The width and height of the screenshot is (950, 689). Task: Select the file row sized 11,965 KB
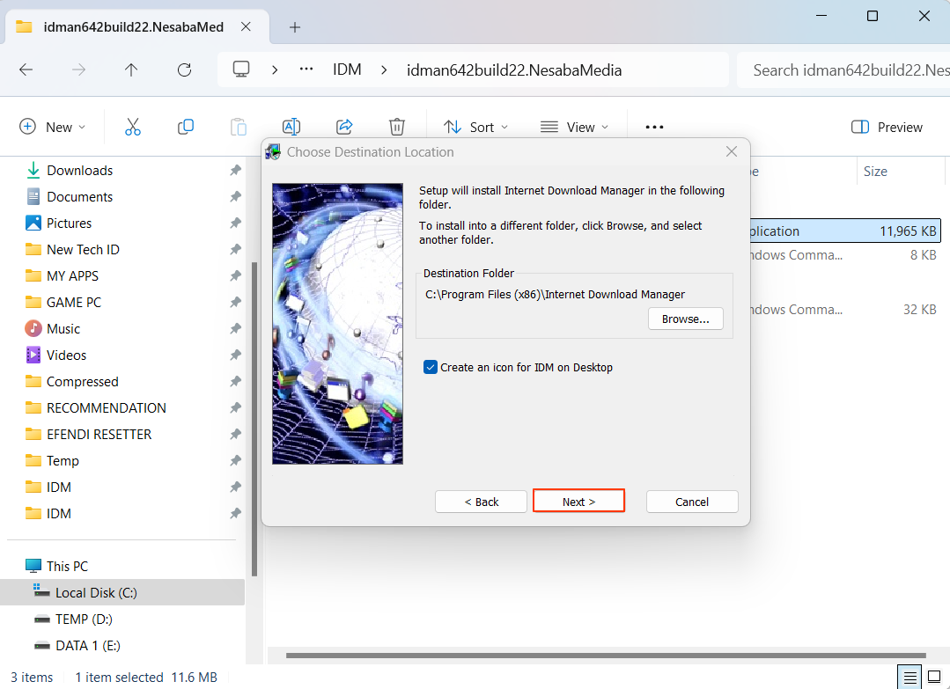845,231
